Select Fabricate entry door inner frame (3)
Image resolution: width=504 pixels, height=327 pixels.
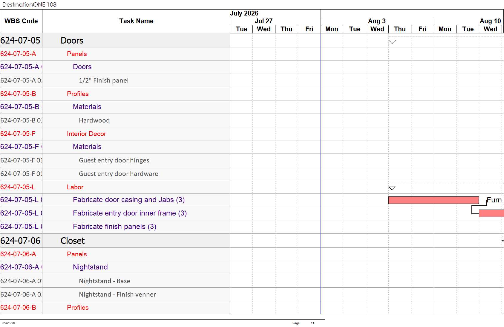coord(115,213)
